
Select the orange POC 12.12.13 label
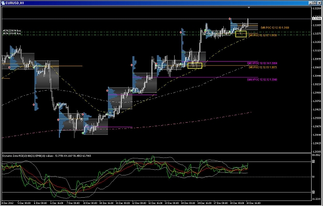point(263,67)
